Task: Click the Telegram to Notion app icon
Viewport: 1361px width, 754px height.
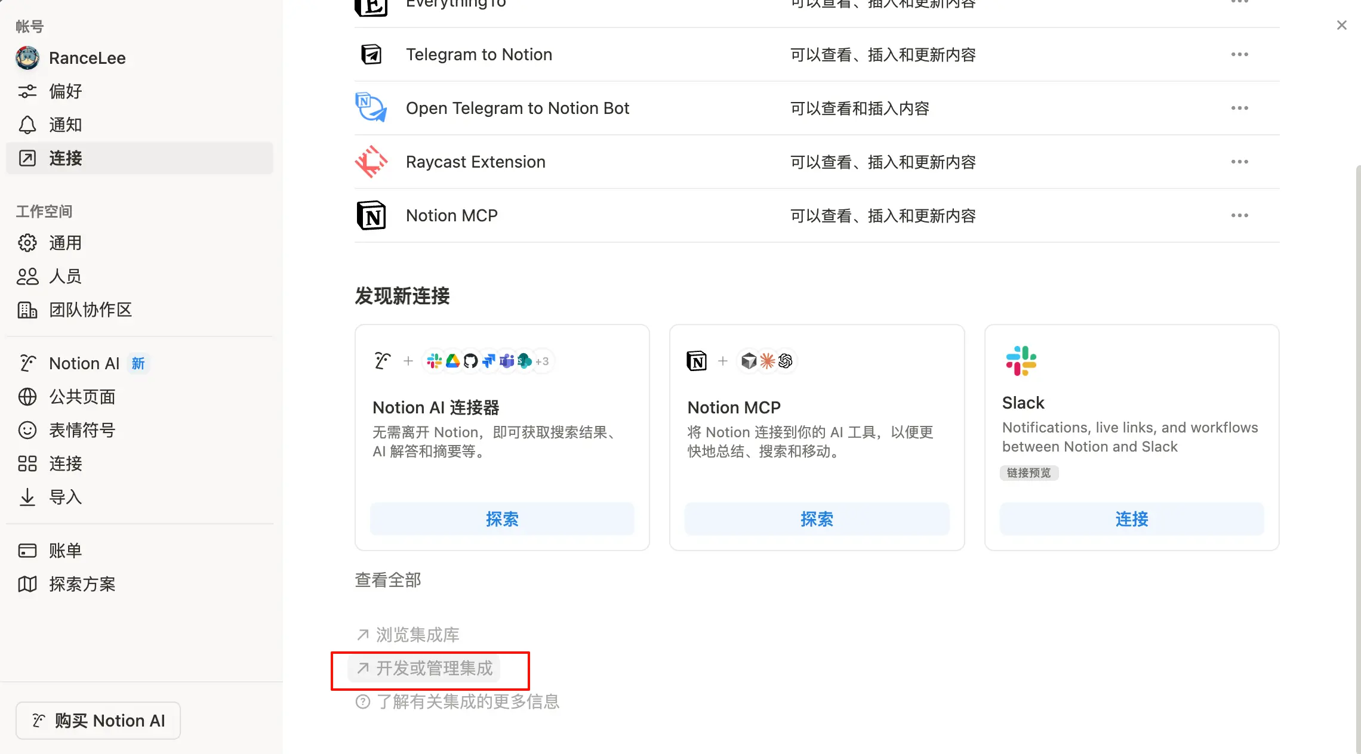Action: pyautogui.click(x=371, y=54)
